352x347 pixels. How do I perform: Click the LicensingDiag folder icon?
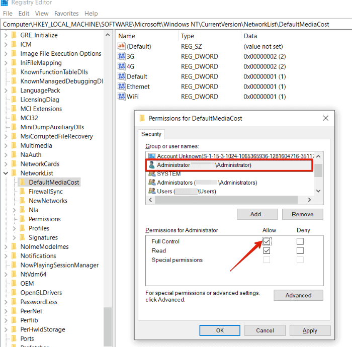14,99
